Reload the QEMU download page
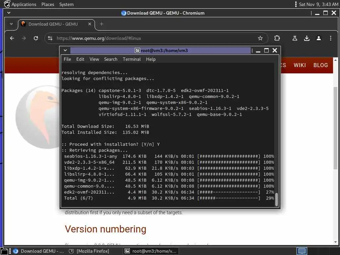This screenshot has width=340, height=255. [36, 39]
